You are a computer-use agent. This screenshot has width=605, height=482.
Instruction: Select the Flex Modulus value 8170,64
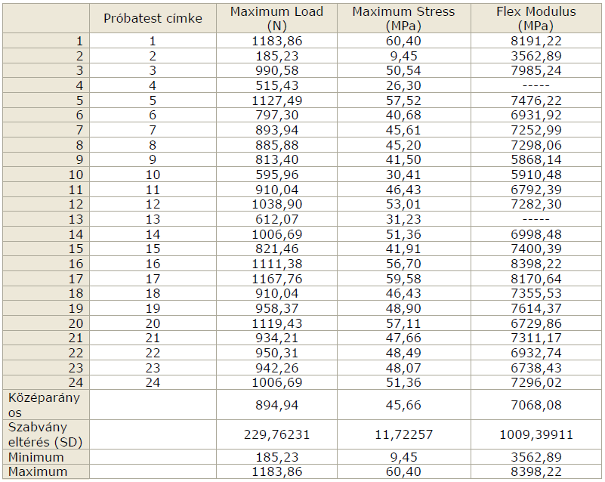pos(536,279)
